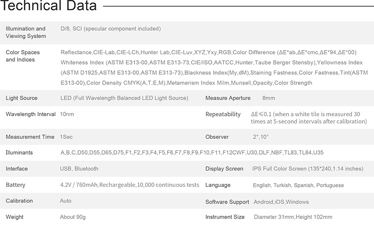Image resolution: width=374 pixels, height=228 pixels.
Task: Select the Full Wavelength Balanced LED text
Action: tap(124, 98)
